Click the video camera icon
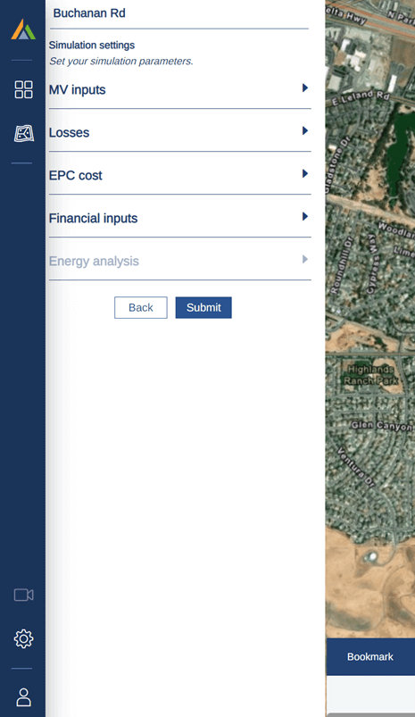The height and width of the screenshot is (717, 415). pos(23,595)
